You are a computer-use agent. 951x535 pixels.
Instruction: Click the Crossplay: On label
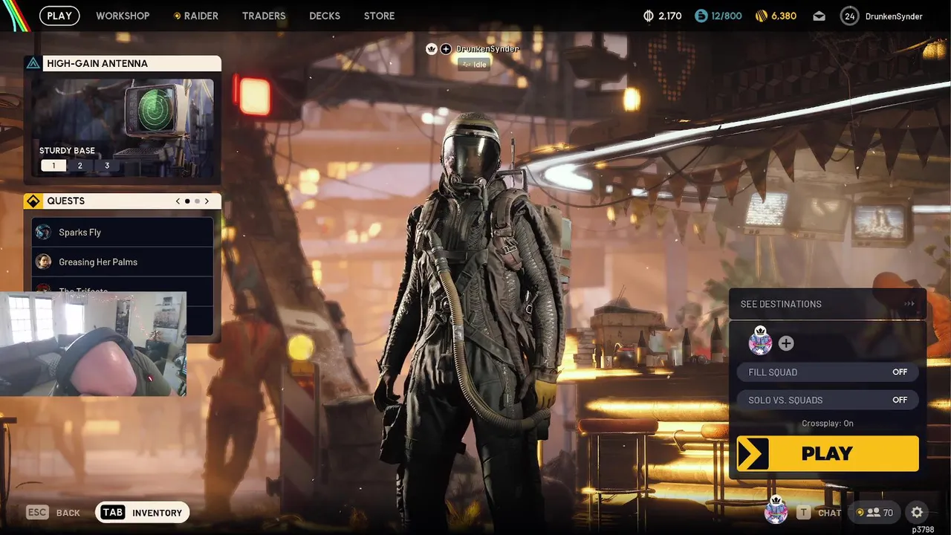pyautogui.click(x=828, y=423)
